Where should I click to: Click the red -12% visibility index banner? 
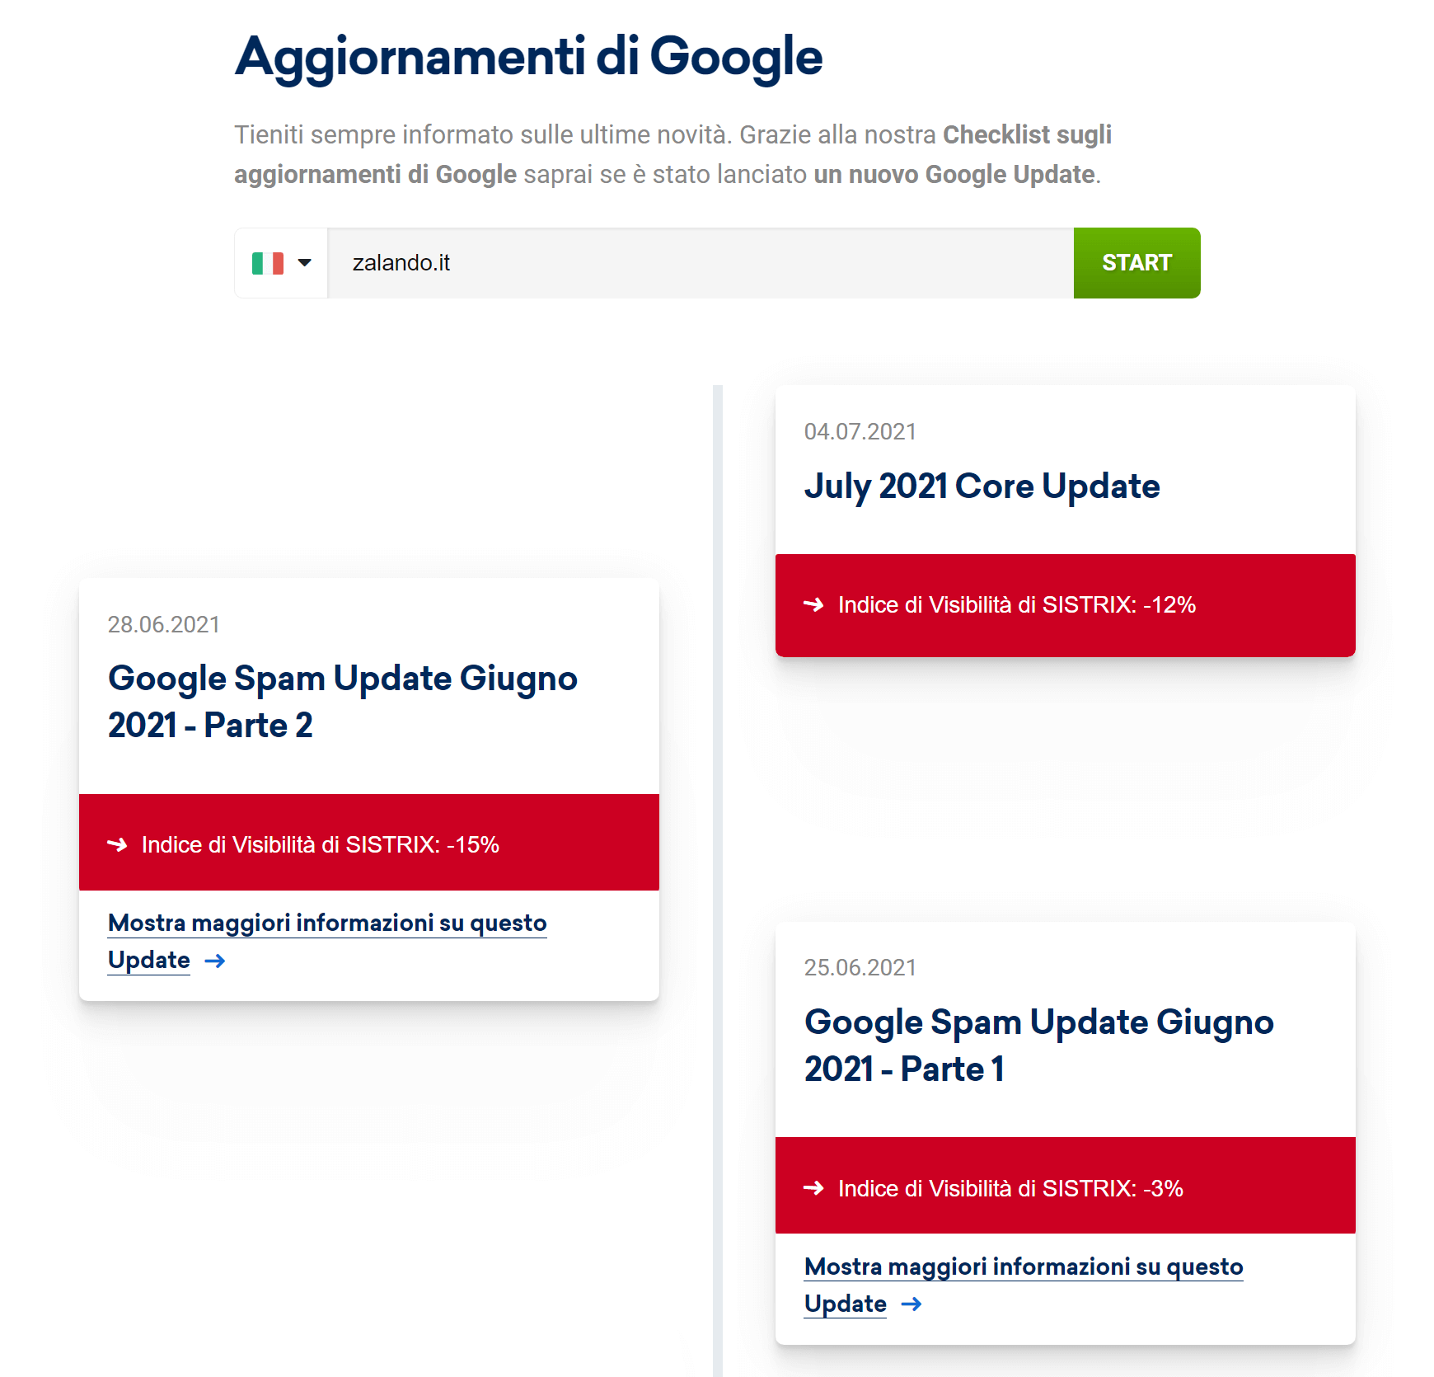(x=1065, y=605)
